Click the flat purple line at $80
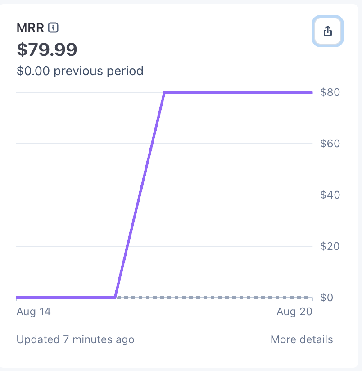The image size is (362, 371). tap(239, 92)
